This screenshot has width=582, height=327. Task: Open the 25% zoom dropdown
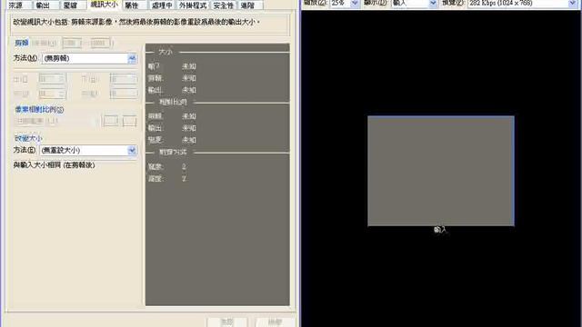pos(345,4)
